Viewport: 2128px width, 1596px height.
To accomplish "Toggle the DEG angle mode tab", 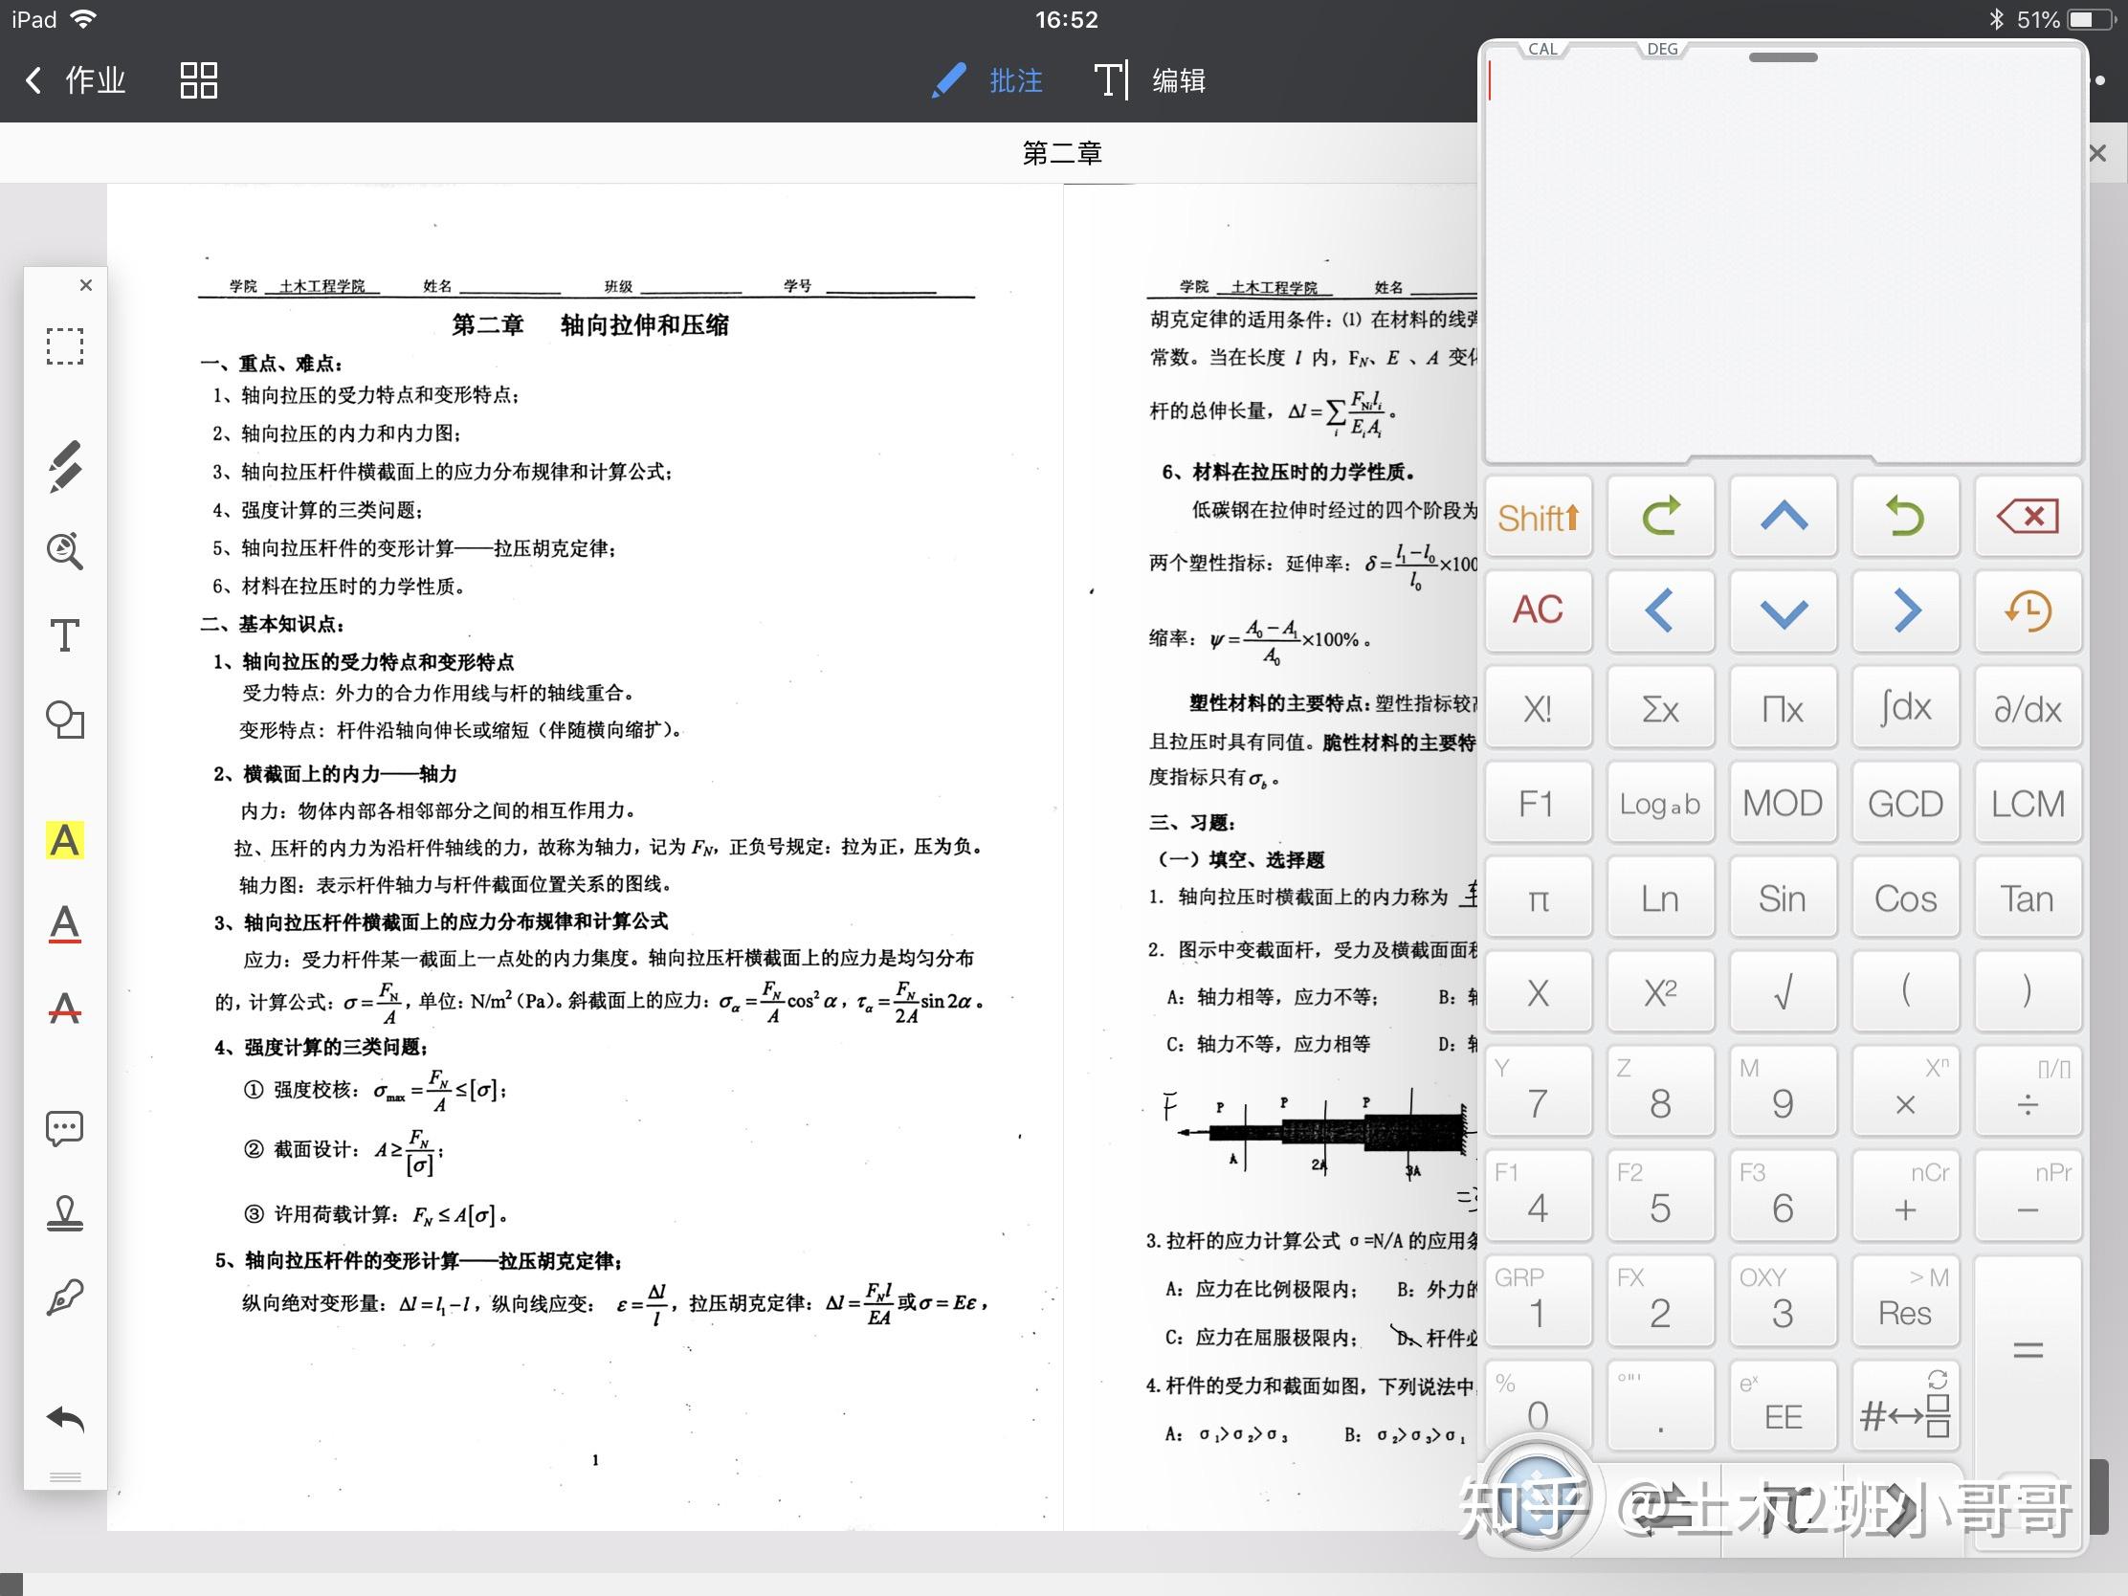I will click(1661, 49).
